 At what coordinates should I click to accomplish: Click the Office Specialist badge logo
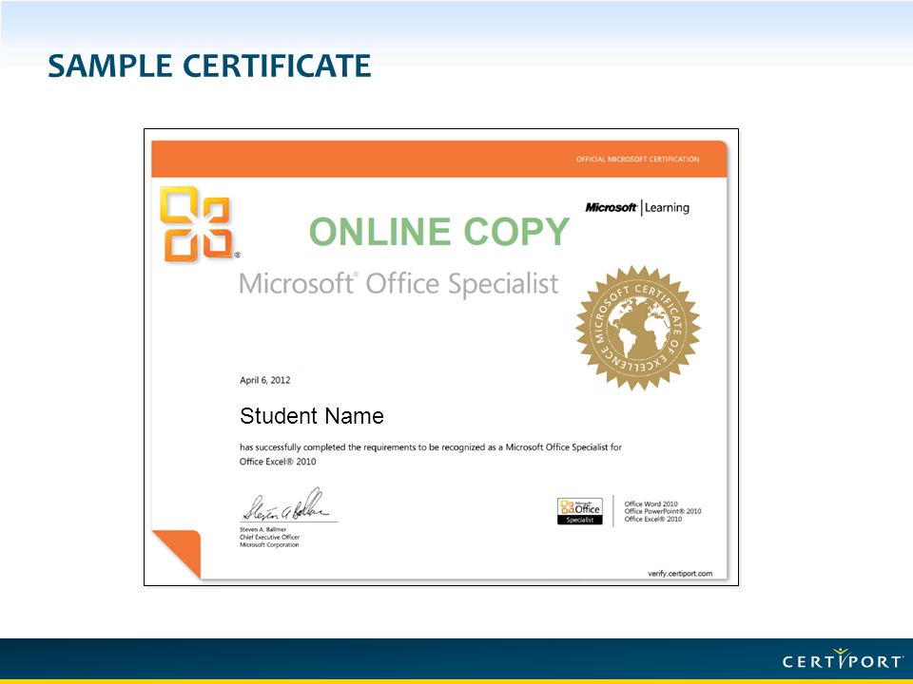pos(580,511)
